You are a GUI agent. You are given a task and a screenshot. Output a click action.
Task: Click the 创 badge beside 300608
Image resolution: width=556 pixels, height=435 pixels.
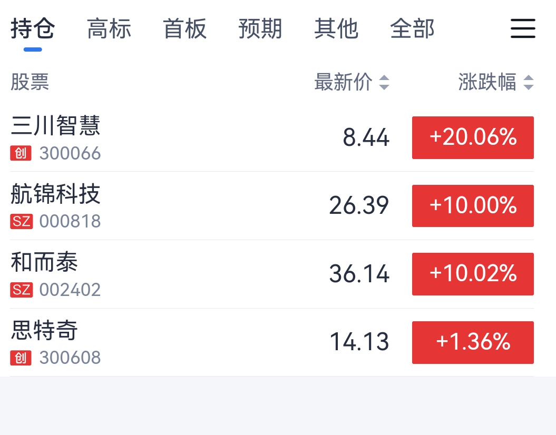tap(21, 358)
